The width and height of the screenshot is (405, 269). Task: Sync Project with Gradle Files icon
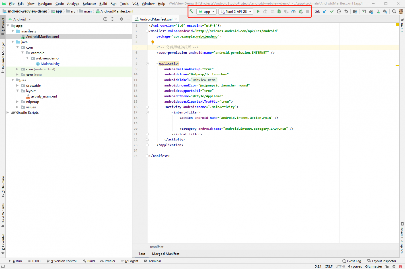371,11
